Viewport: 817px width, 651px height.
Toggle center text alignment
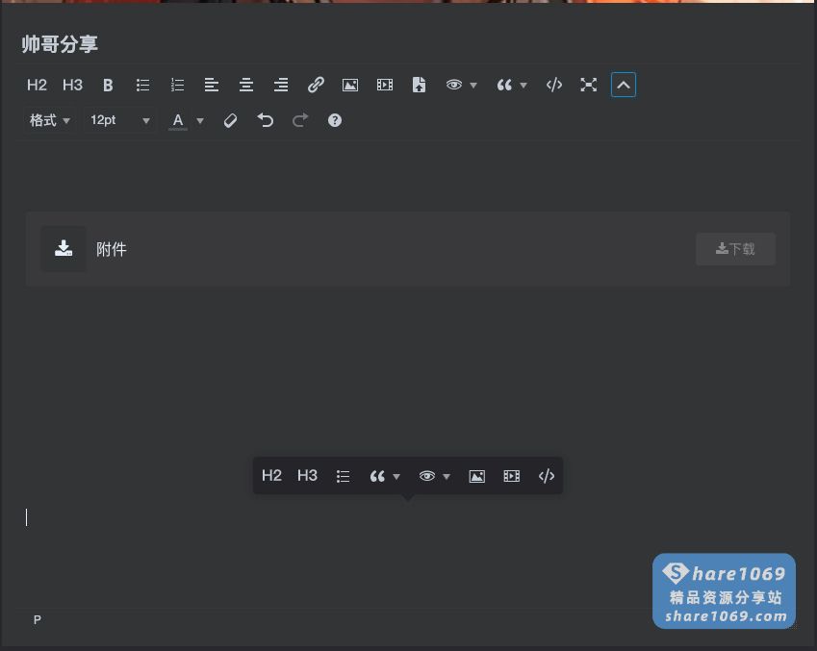coord(246,85)
